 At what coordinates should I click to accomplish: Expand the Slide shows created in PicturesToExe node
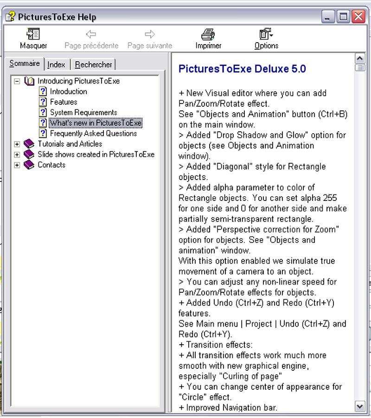(17, 154)
